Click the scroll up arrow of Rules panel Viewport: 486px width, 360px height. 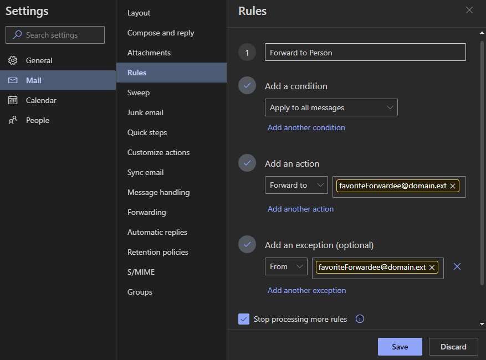pyautogui.click(x=482, y=33)
